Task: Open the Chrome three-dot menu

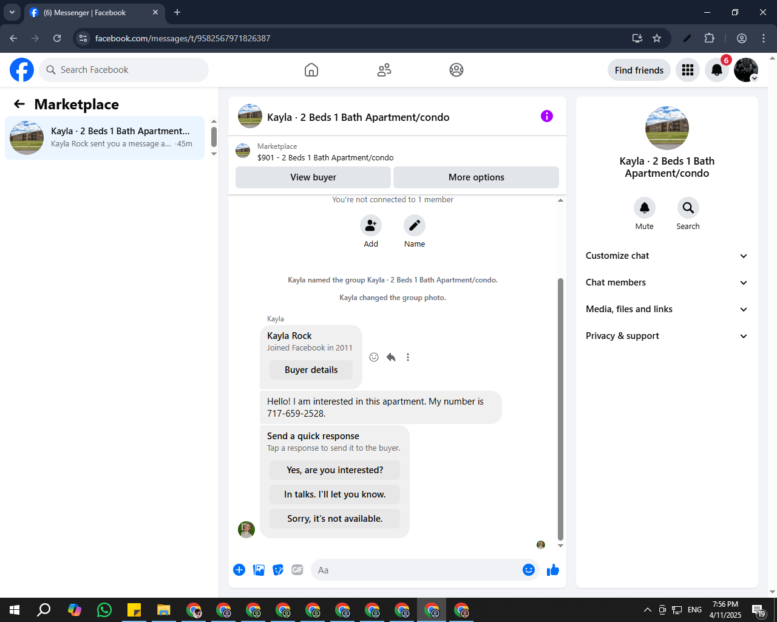Action: (x=764, y=38)
